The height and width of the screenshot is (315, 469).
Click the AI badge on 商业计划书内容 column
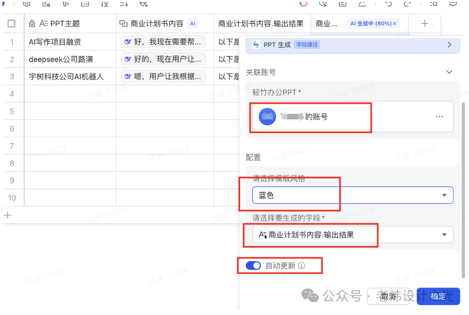pos(193,24)
